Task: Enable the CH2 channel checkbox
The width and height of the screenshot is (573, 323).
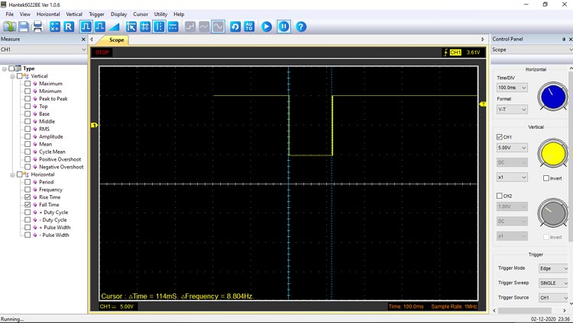Action: tap(499, 196)
